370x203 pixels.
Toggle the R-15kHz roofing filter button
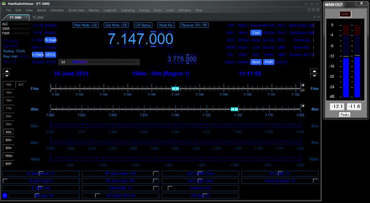coord(38,55)
